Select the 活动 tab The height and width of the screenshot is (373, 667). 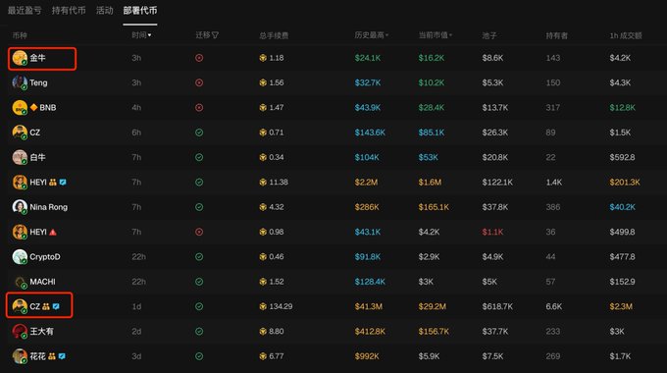pos(105,10)
